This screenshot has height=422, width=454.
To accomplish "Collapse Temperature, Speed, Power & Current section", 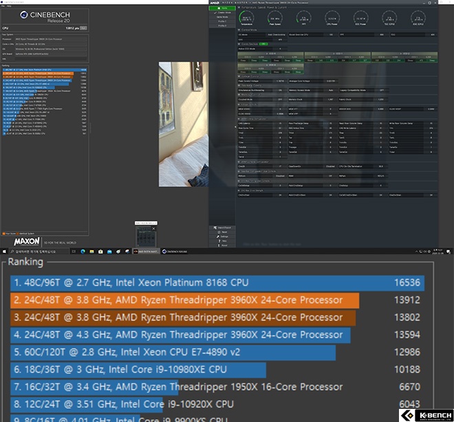I will 239,8.
